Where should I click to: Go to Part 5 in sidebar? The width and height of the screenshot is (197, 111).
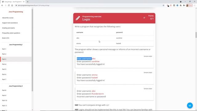pyautogui.click(x=4, y=69)
